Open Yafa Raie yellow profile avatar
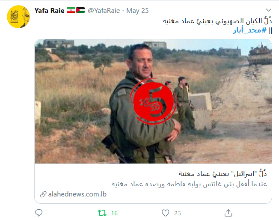This screenshot has width=279, height=220. (18, 17)
